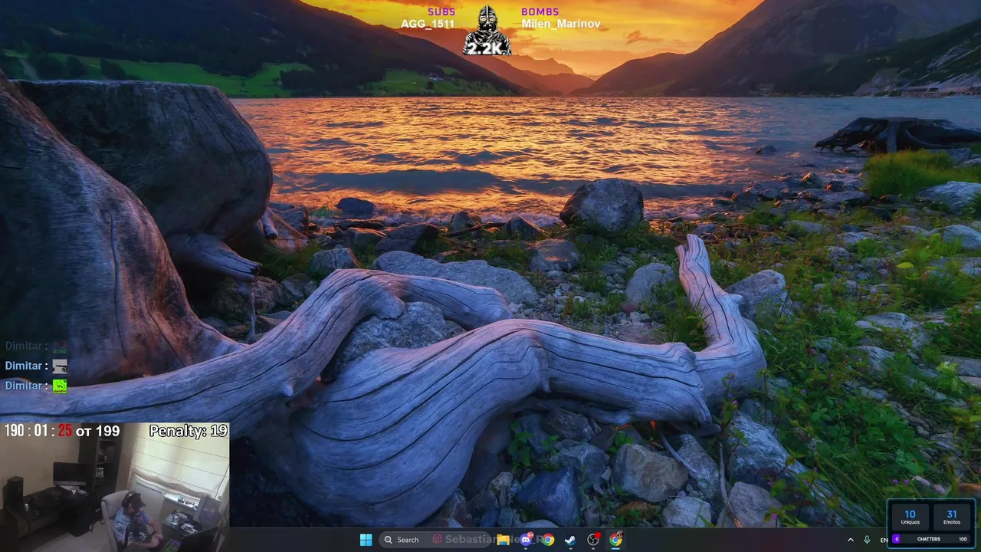Click the BOMBS label at top
981x552 pixels.
click(x=540, y=11)
